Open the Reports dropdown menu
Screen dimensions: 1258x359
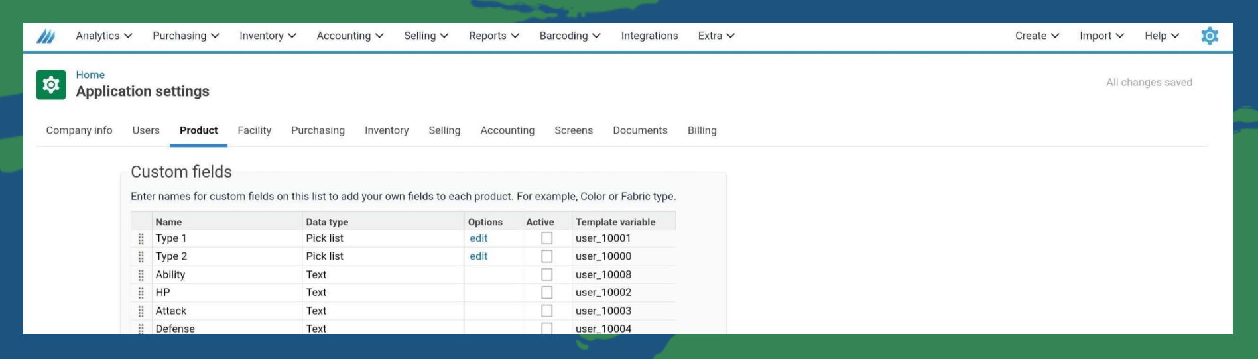(494, 36)
